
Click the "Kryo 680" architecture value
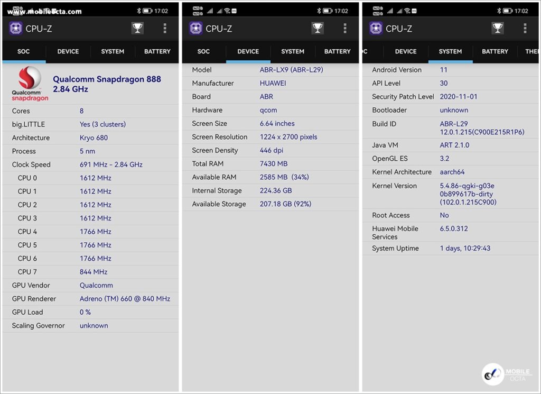point(94,138)
